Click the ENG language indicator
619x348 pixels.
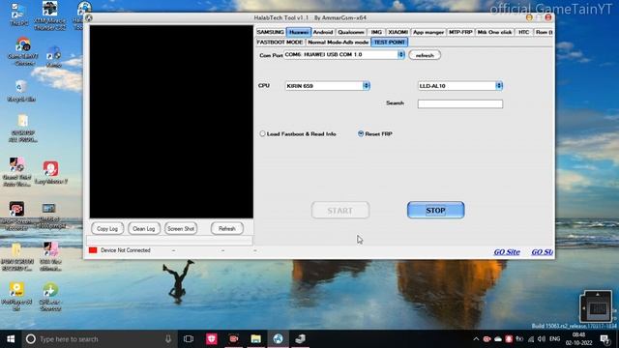(554, 339)
